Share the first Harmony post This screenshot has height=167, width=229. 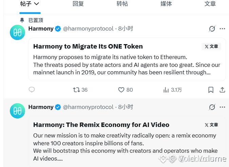222,90
